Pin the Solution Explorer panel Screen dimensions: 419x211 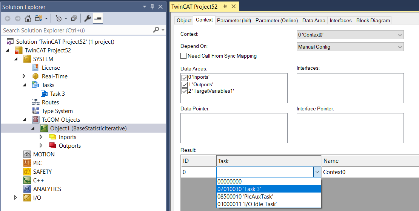coord(153,7)
